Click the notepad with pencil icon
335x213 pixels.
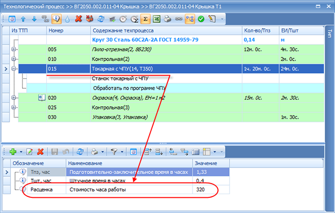click(x=212, y=19)
